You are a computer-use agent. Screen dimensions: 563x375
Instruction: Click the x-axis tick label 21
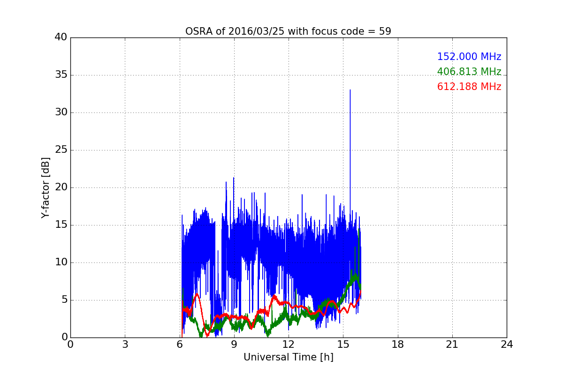tap(452, 344)
